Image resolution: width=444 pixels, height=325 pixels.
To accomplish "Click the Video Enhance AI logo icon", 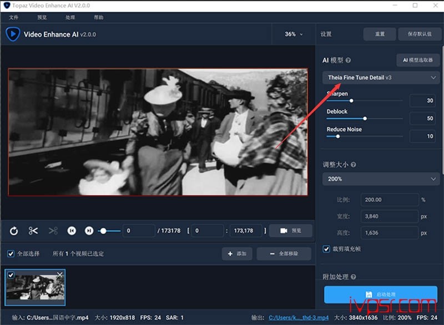I will click(x=13, y=34).
